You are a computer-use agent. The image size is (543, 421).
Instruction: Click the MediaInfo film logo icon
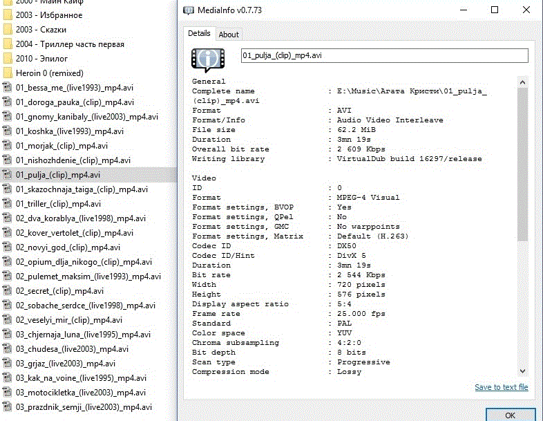tap(208, 59)
